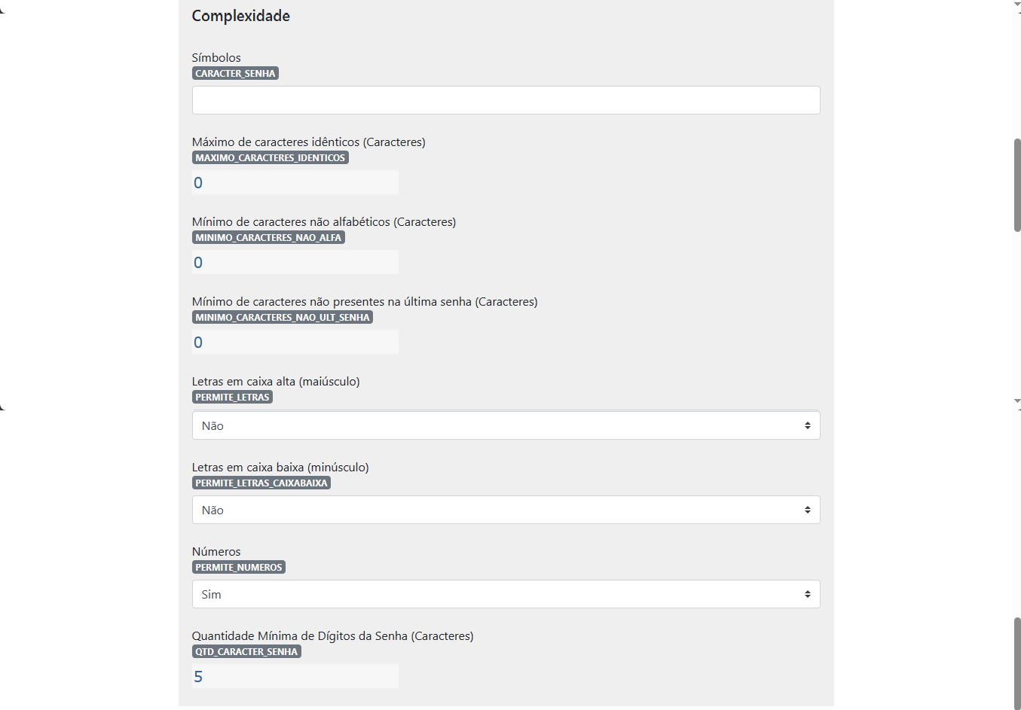Click the Quantidade Mínima de Dígitos field
The image size is (1021, 710).
(x=295, y=676)
